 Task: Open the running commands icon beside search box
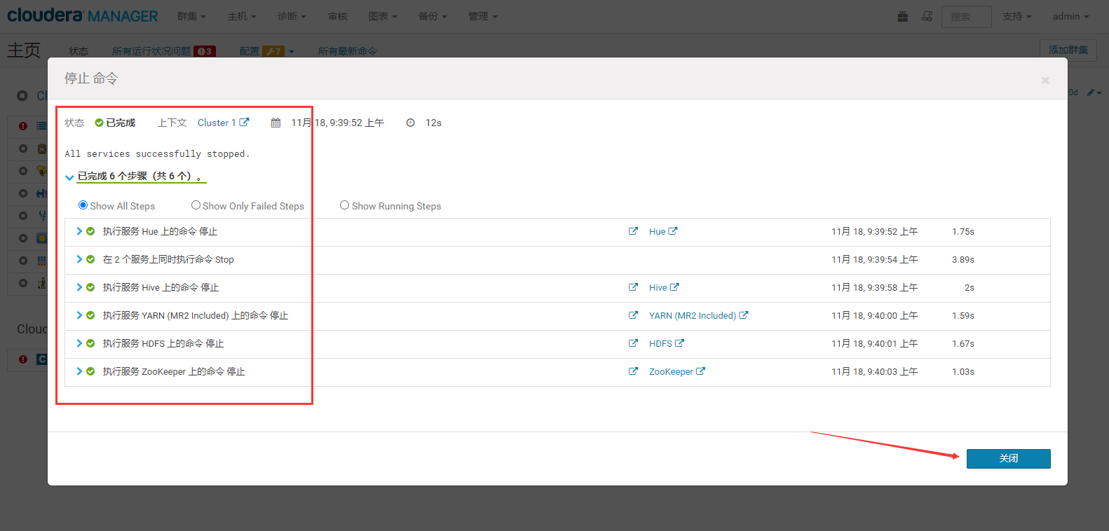pyautogui.click(x=927, y=16)
